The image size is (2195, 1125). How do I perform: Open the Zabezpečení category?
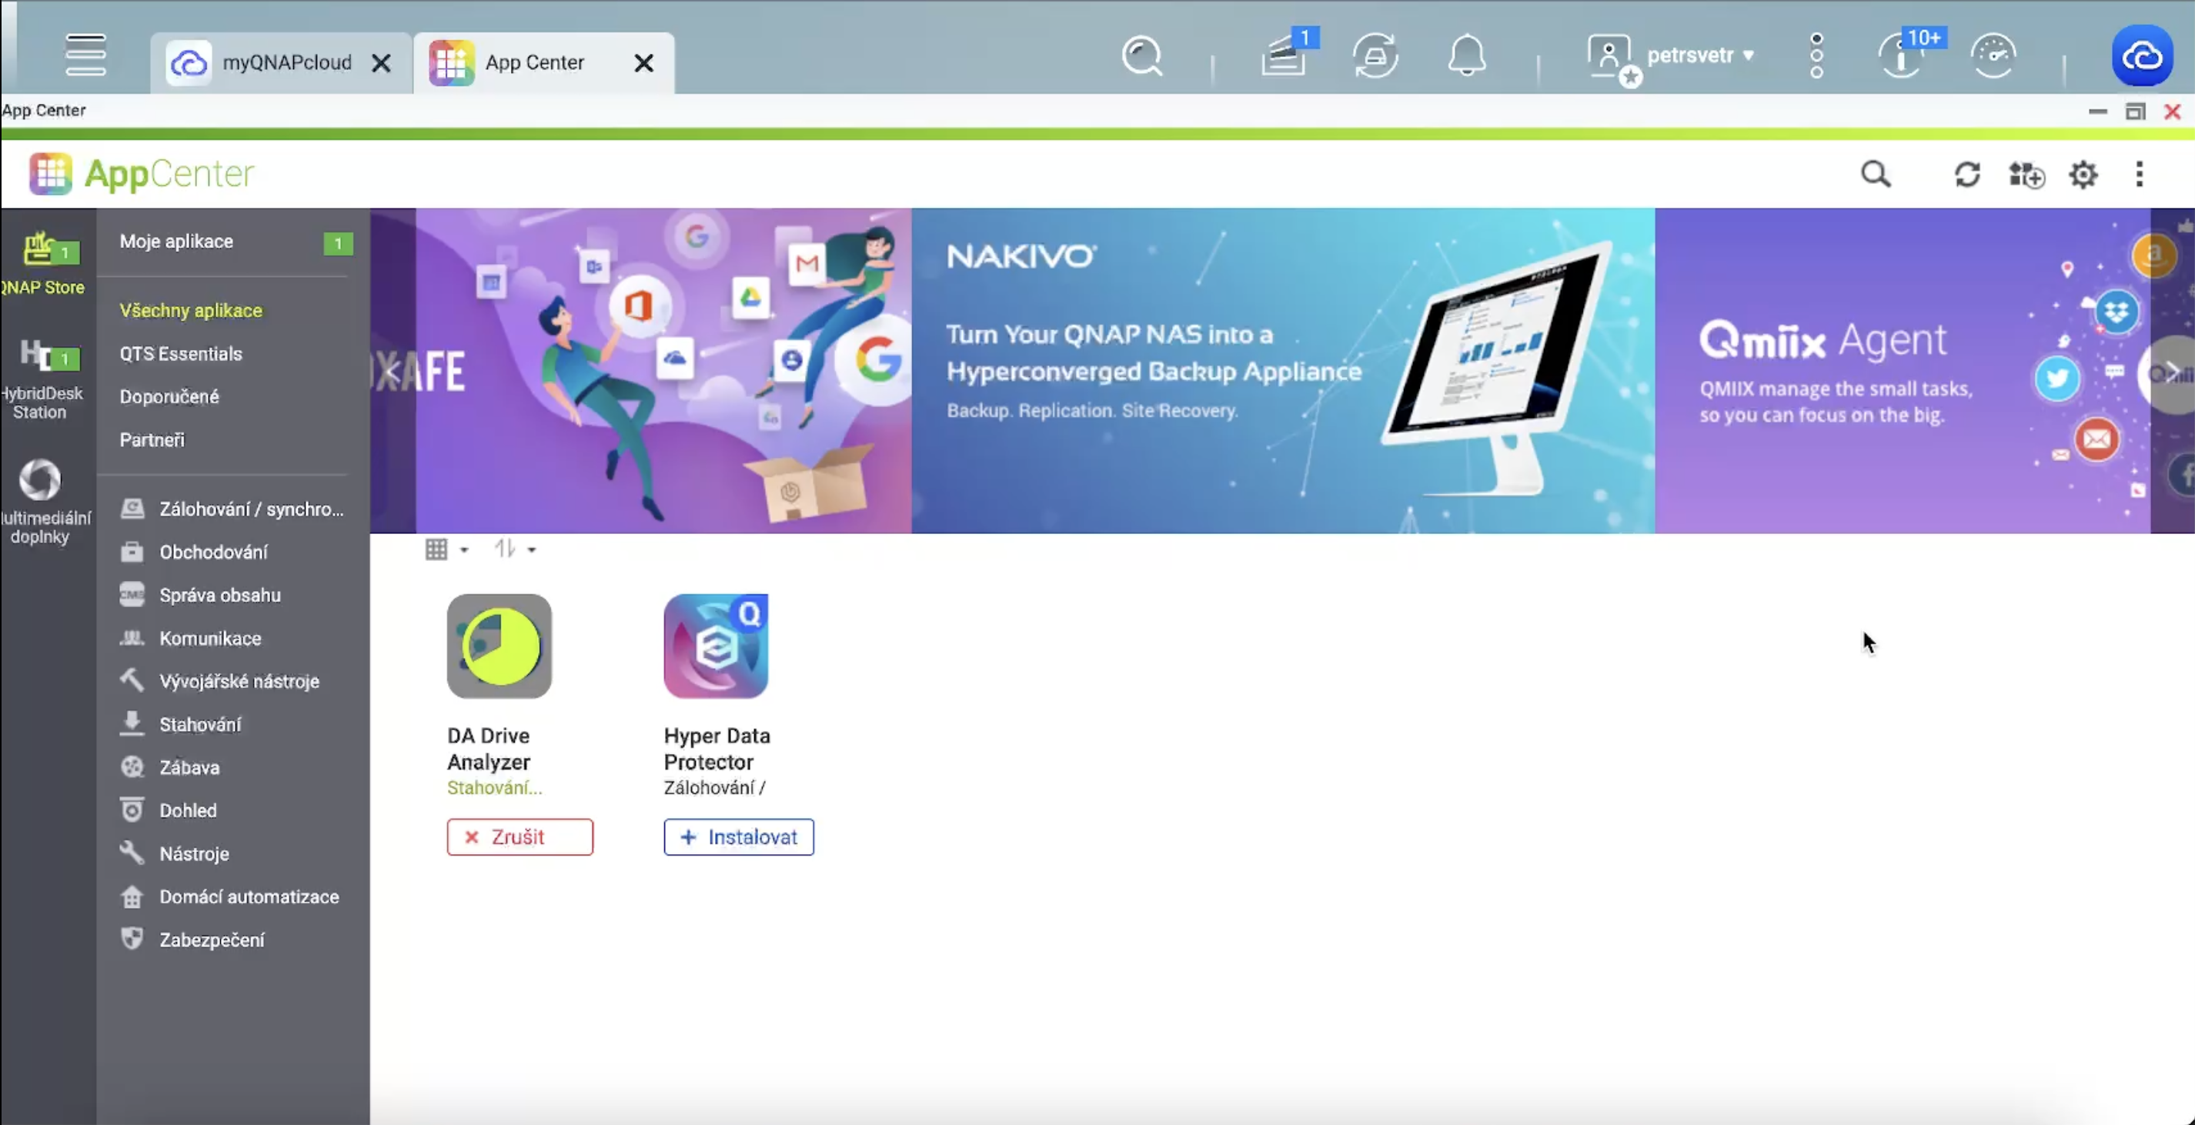coord(212,940)
